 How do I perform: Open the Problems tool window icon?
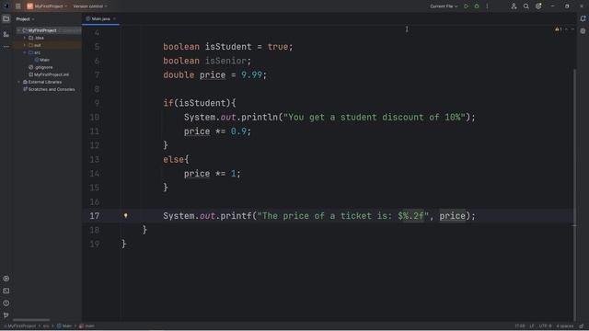click(x=6, y=302)
